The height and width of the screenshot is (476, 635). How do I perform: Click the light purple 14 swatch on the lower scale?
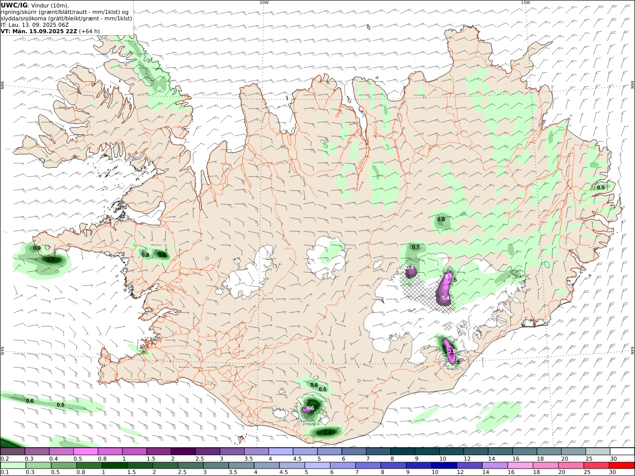click(494, 466)
